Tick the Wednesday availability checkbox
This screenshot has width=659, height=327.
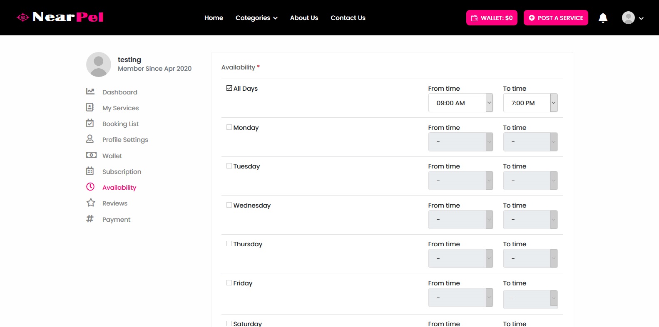pyautogui.click(x=229, y=205)
